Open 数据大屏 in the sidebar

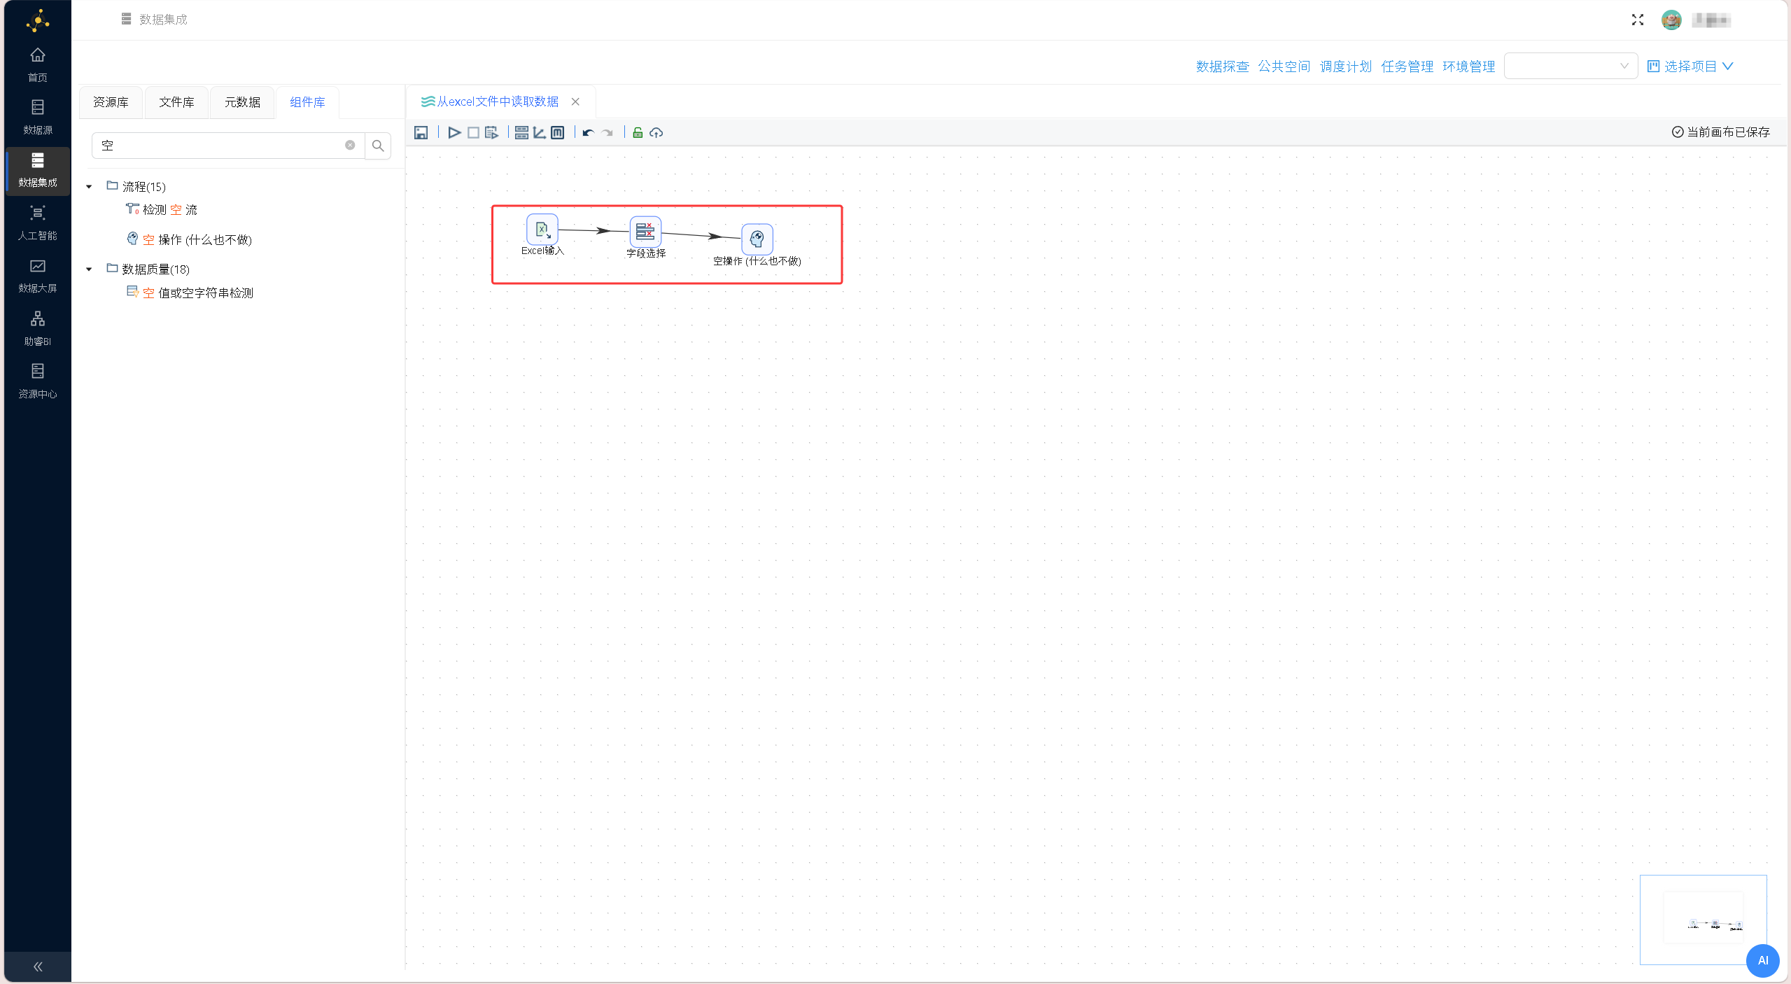pyautogui.click(x=38, y=276)
